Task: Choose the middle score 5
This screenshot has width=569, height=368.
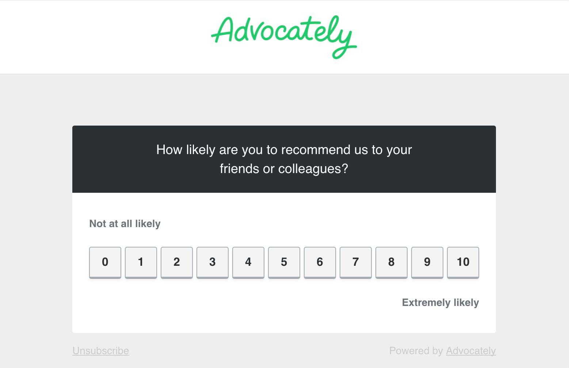Action: [x=284, y=262]
